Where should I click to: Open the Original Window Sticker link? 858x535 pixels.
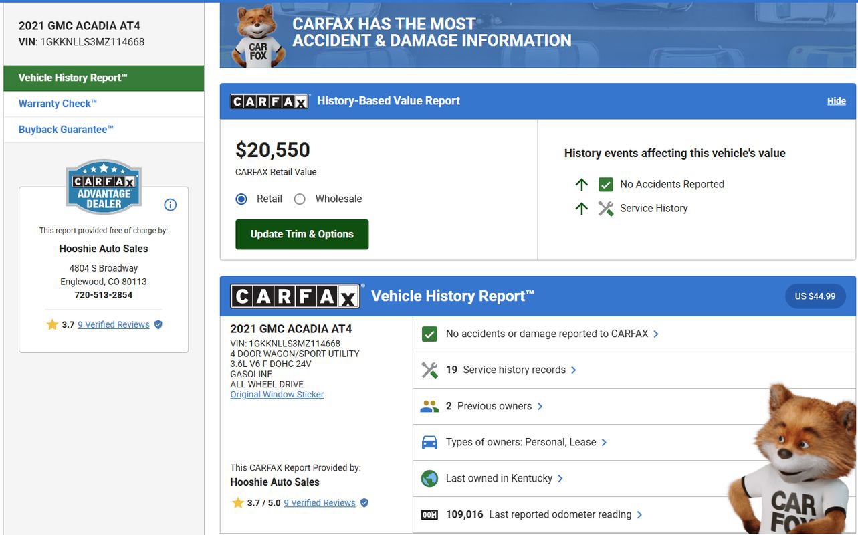(x=276, y=393)
